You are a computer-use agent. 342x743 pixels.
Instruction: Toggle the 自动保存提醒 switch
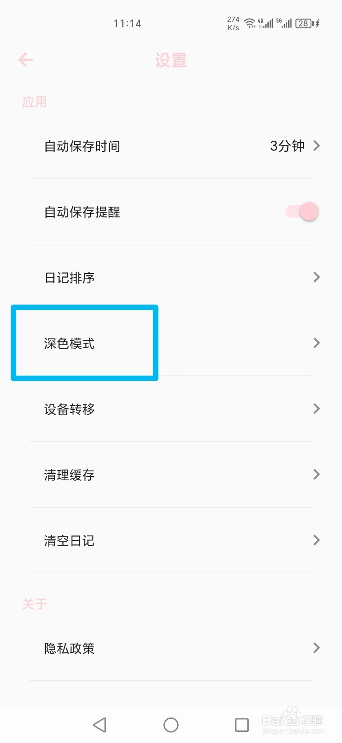pos(302,212)
